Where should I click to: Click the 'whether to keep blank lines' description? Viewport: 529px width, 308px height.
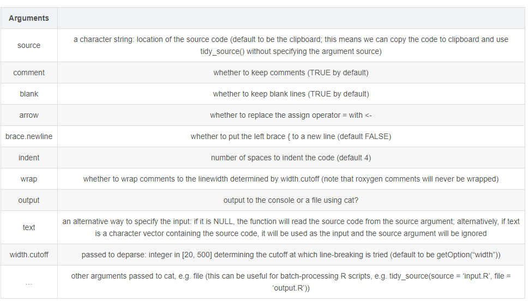point(291,94)
